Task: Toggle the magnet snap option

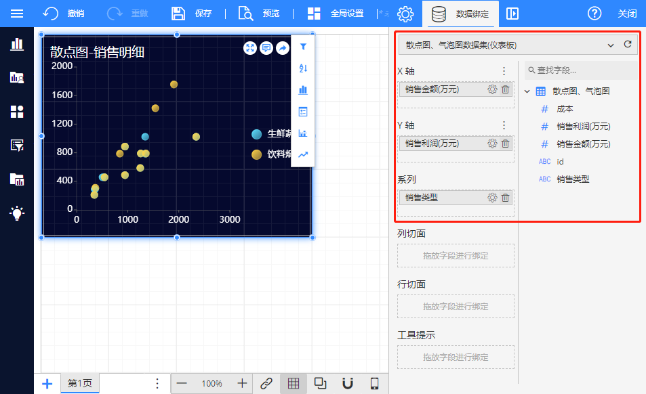Action: pyautogui.click(x=347, y=384)
